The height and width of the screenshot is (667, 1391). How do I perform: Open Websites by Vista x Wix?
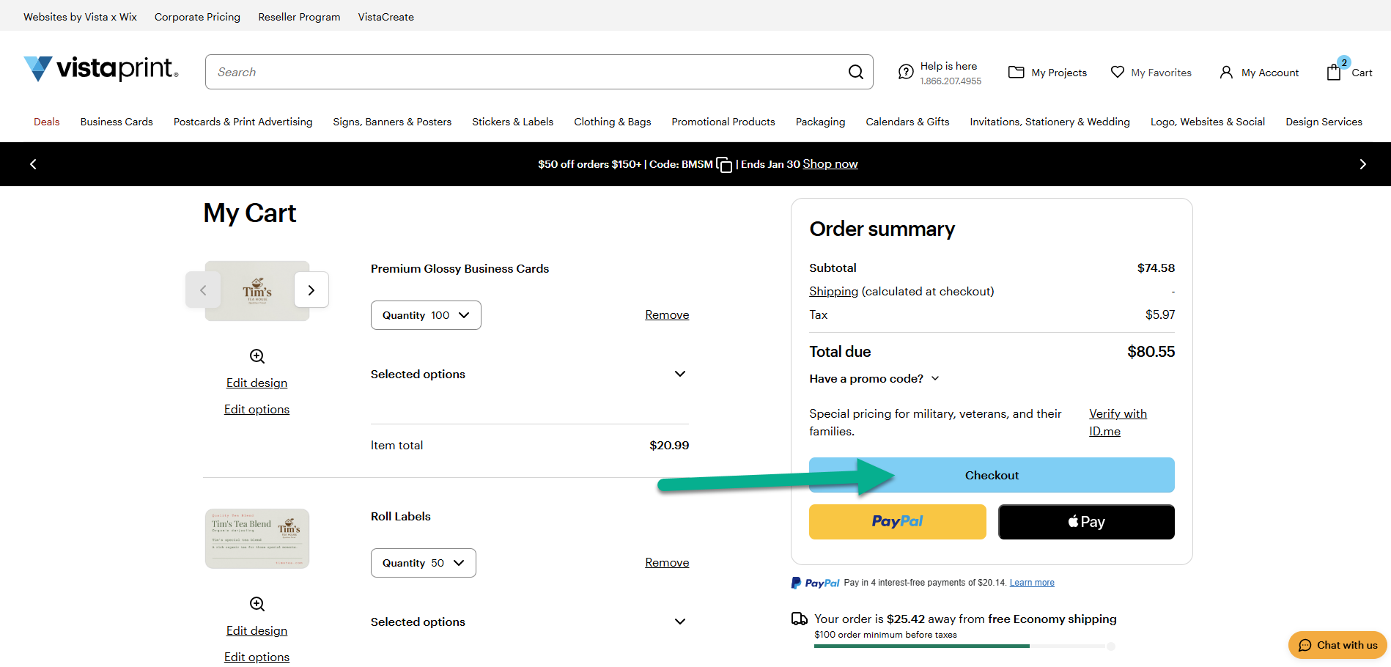pos(80,17)
